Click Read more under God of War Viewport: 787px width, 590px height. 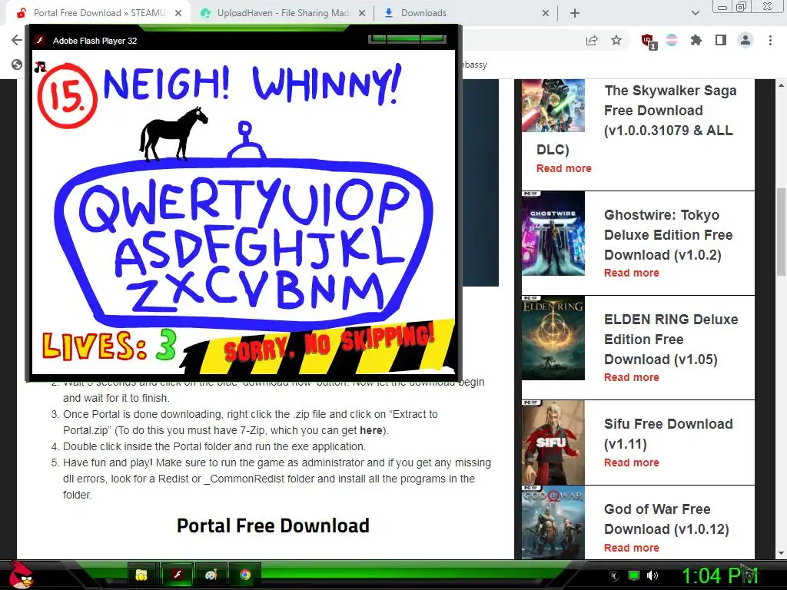[632, 548]
